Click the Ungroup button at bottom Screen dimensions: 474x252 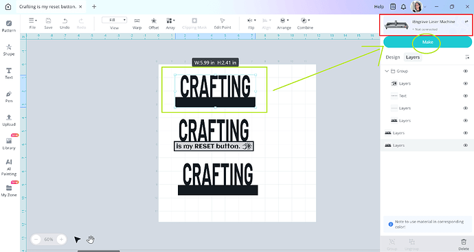411,244
